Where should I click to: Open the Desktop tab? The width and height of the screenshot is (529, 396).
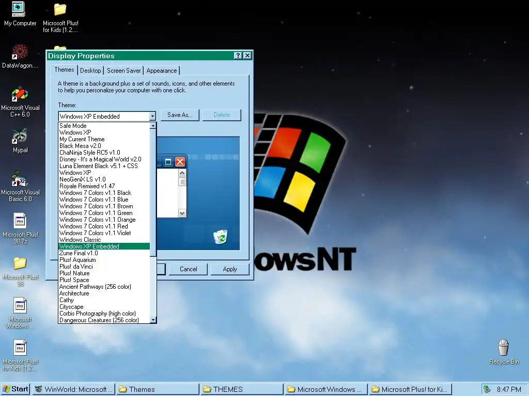tap(90, 70)
